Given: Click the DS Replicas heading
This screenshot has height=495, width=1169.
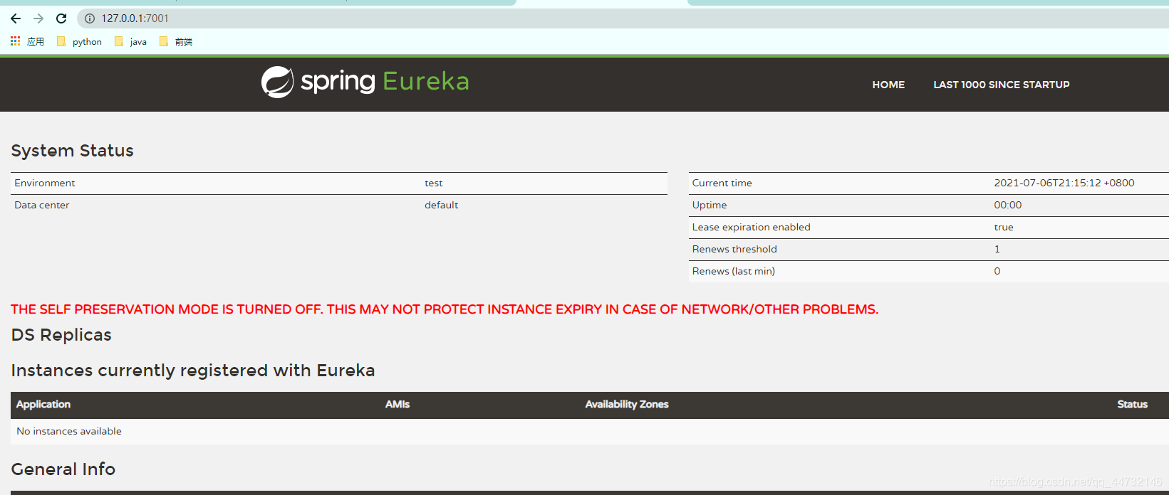Looking at the screenshot, I should point(61,335).
